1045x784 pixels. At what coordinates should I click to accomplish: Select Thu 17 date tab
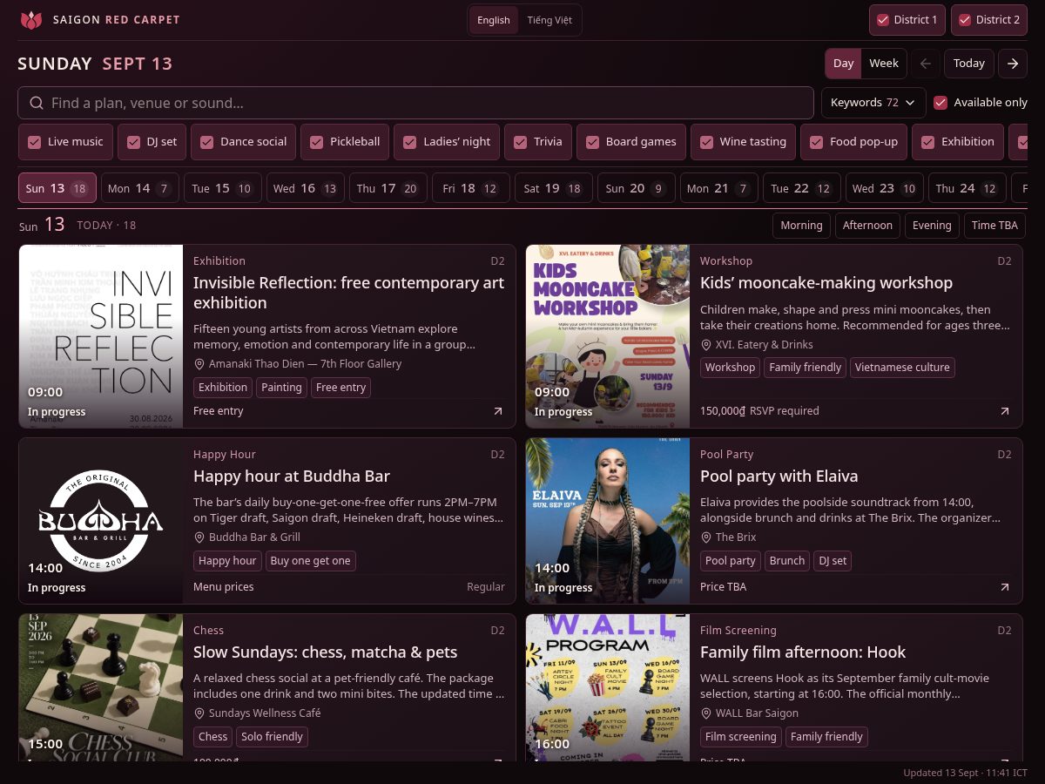point(388,188)
